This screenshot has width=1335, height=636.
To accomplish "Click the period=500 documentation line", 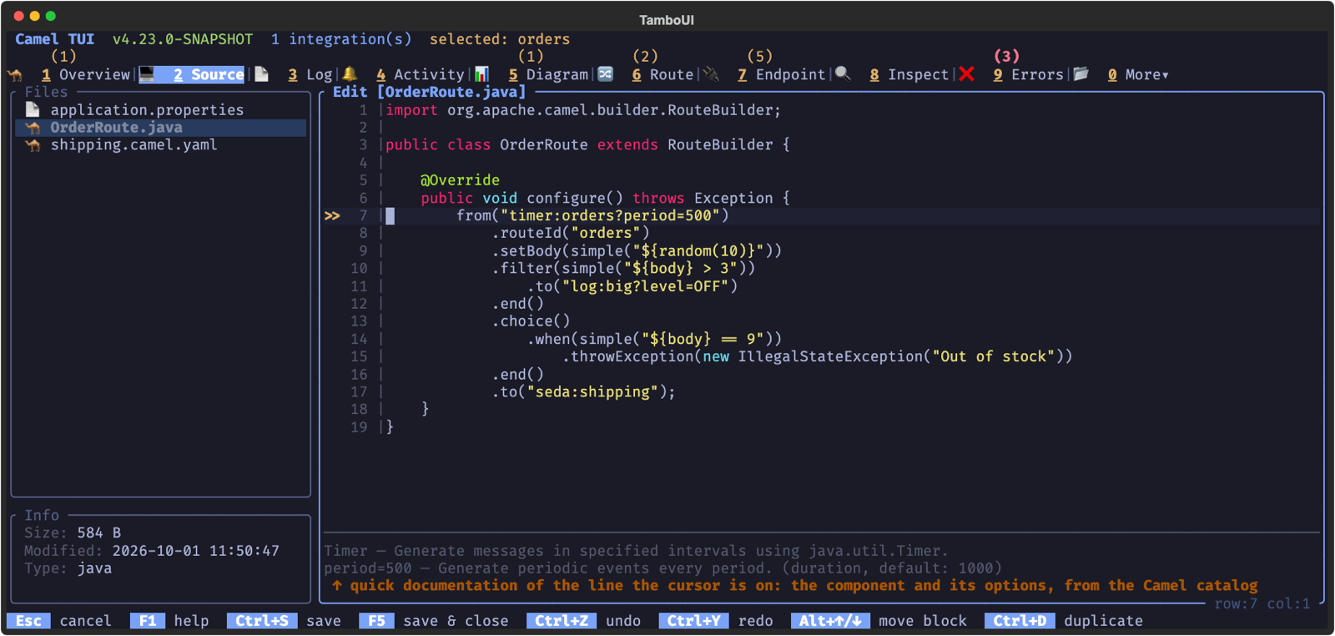I will pyautogui.click(x=662, y=568).
